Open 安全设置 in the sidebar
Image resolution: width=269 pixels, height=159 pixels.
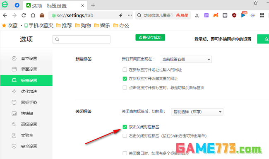26,146
